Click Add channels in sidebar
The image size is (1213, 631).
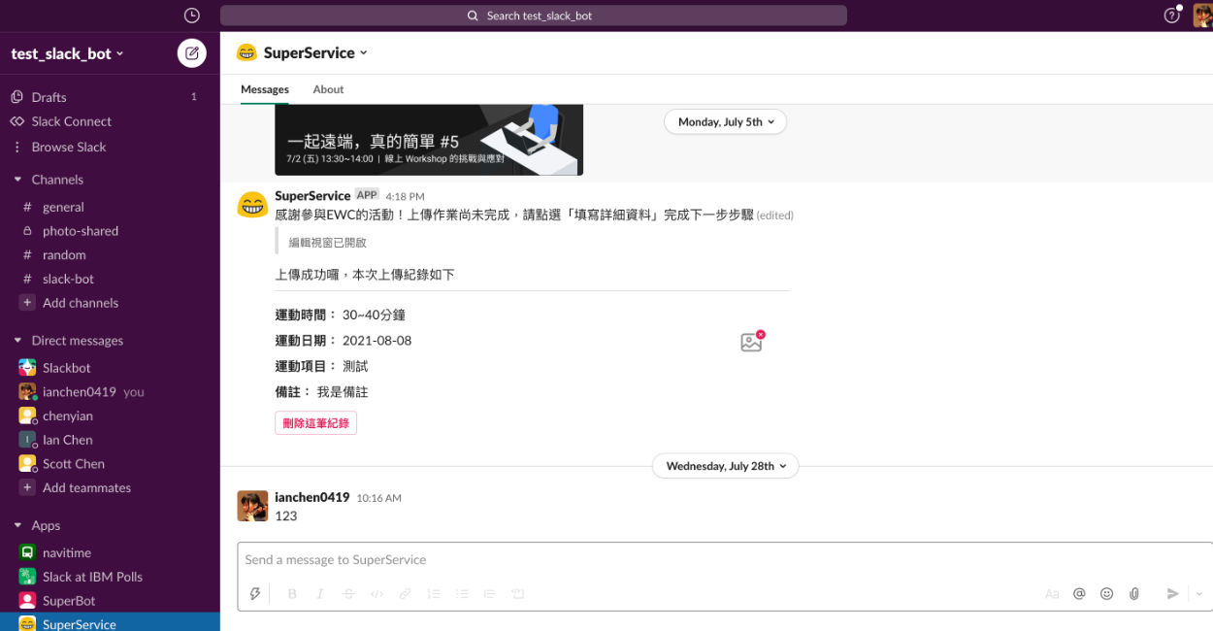tap(80, 303)
